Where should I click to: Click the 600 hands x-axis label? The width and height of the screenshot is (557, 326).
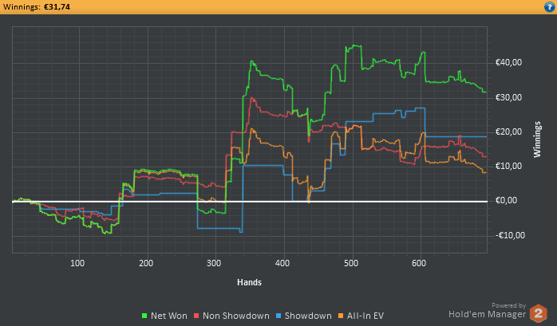(x=419, y=263)
